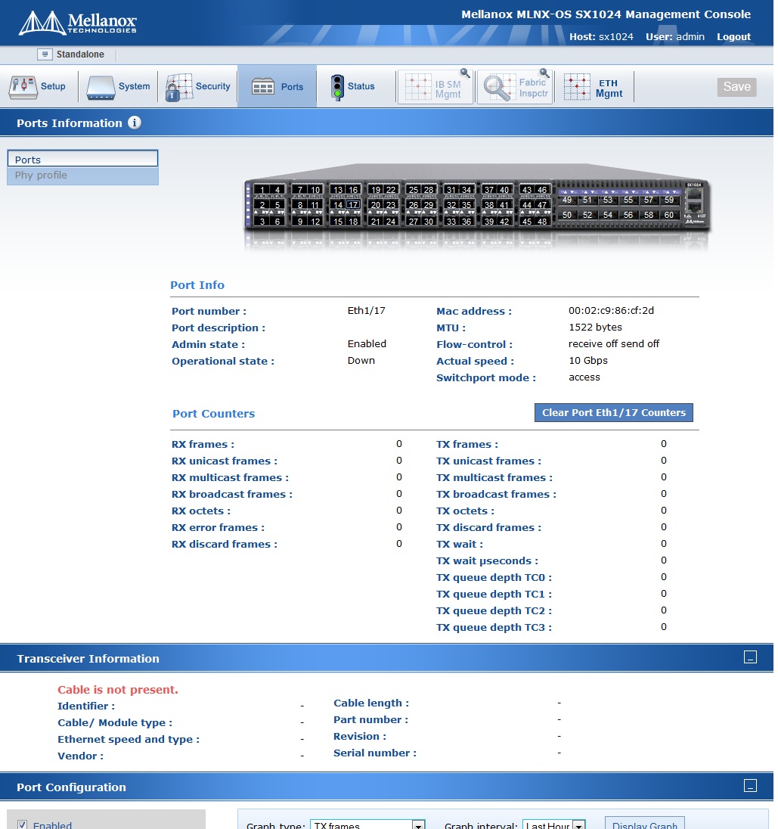This screenshot has height=829, width=778.
Task: Click the Ports panel icon
Action: (x=262, y=87)
